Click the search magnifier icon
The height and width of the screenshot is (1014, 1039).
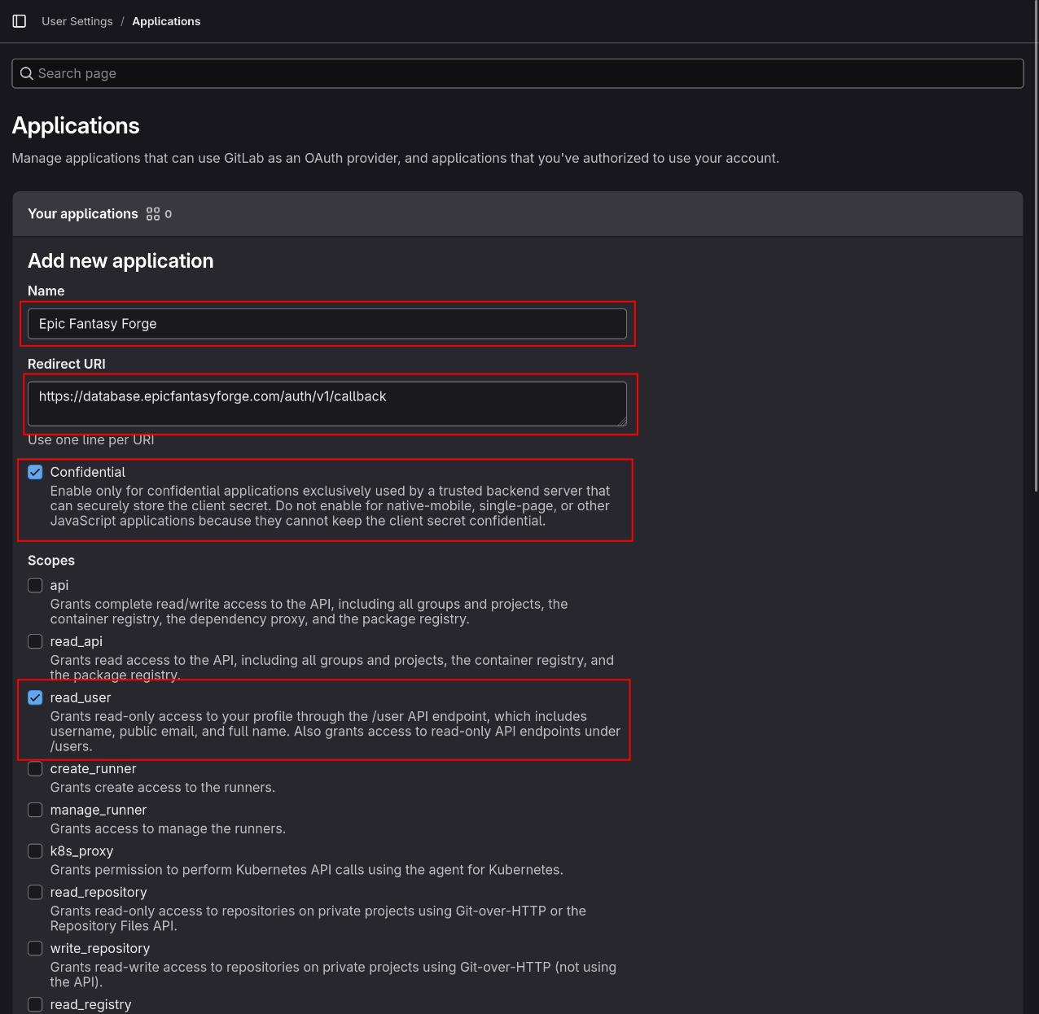(x=26, y=73)
